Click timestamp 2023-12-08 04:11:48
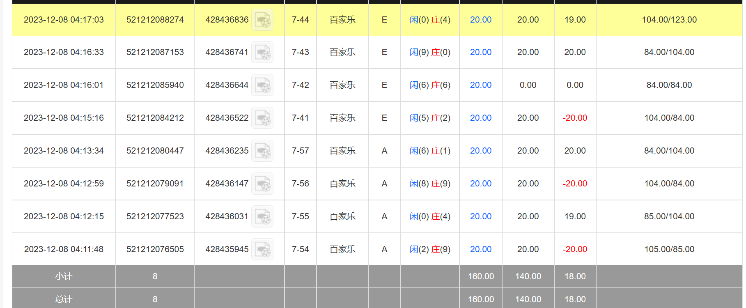This screenshot has width=746, height=308. click(x=64, y=249)
